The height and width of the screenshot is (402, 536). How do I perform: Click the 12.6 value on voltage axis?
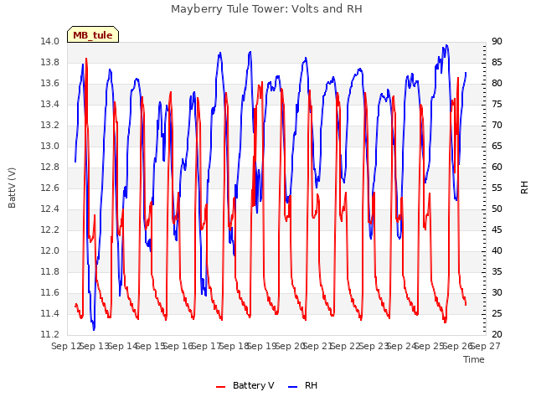[x=49, y=188]
